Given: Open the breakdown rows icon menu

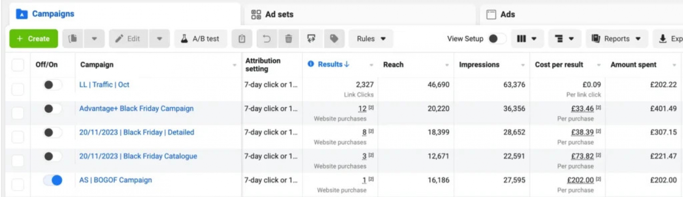Looking at the screenshot, I should pyautogui.click(x=564, y=39).
